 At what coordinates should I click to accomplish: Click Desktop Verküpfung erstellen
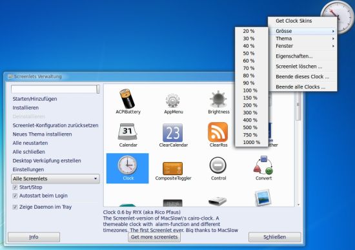46,161
